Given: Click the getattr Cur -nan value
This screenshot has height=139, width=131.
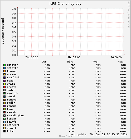Looking at the screenshot, I should click(47, 65).
